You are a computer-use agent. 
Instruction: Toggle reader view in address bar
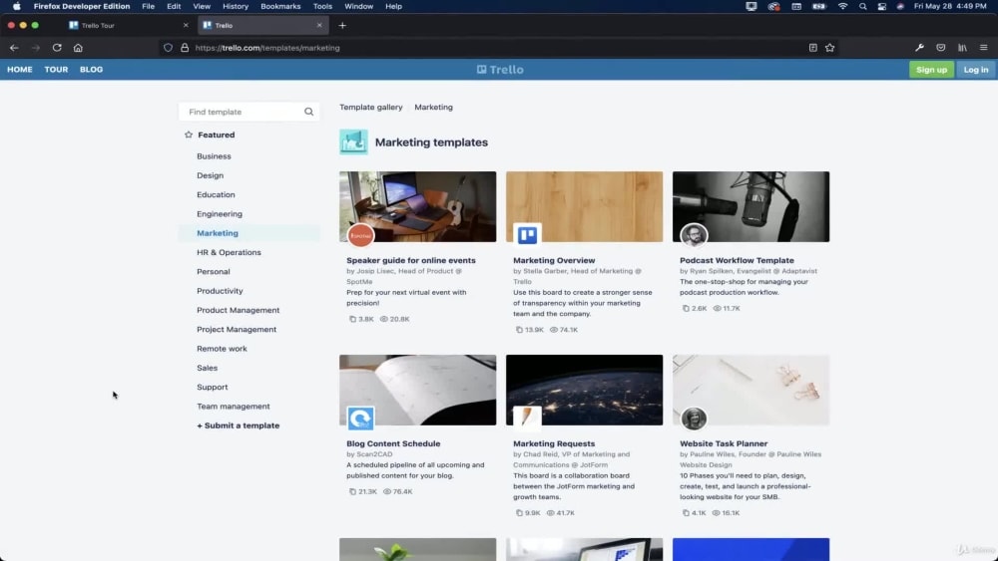click(812, 48)
